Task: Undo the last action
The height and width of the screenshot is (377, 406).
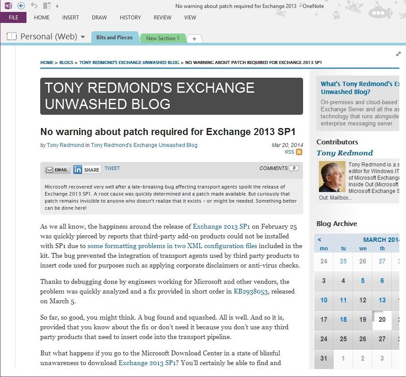Action: click(34, 6)
